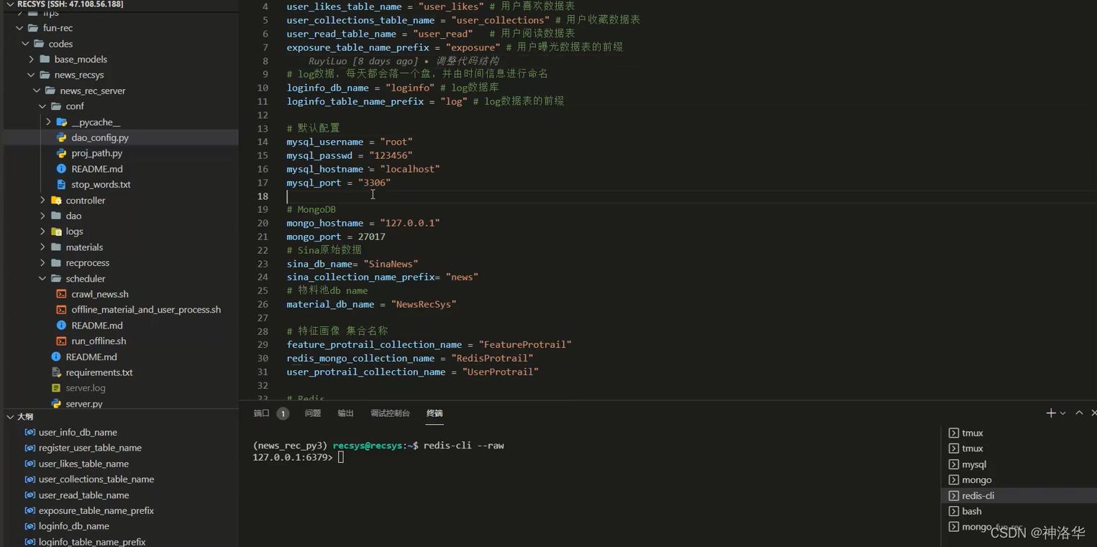Open dao_config.py in the explorer
The height and width of the screenshot is (547, 1097).
pyautogui.click(x=100, y=137)
